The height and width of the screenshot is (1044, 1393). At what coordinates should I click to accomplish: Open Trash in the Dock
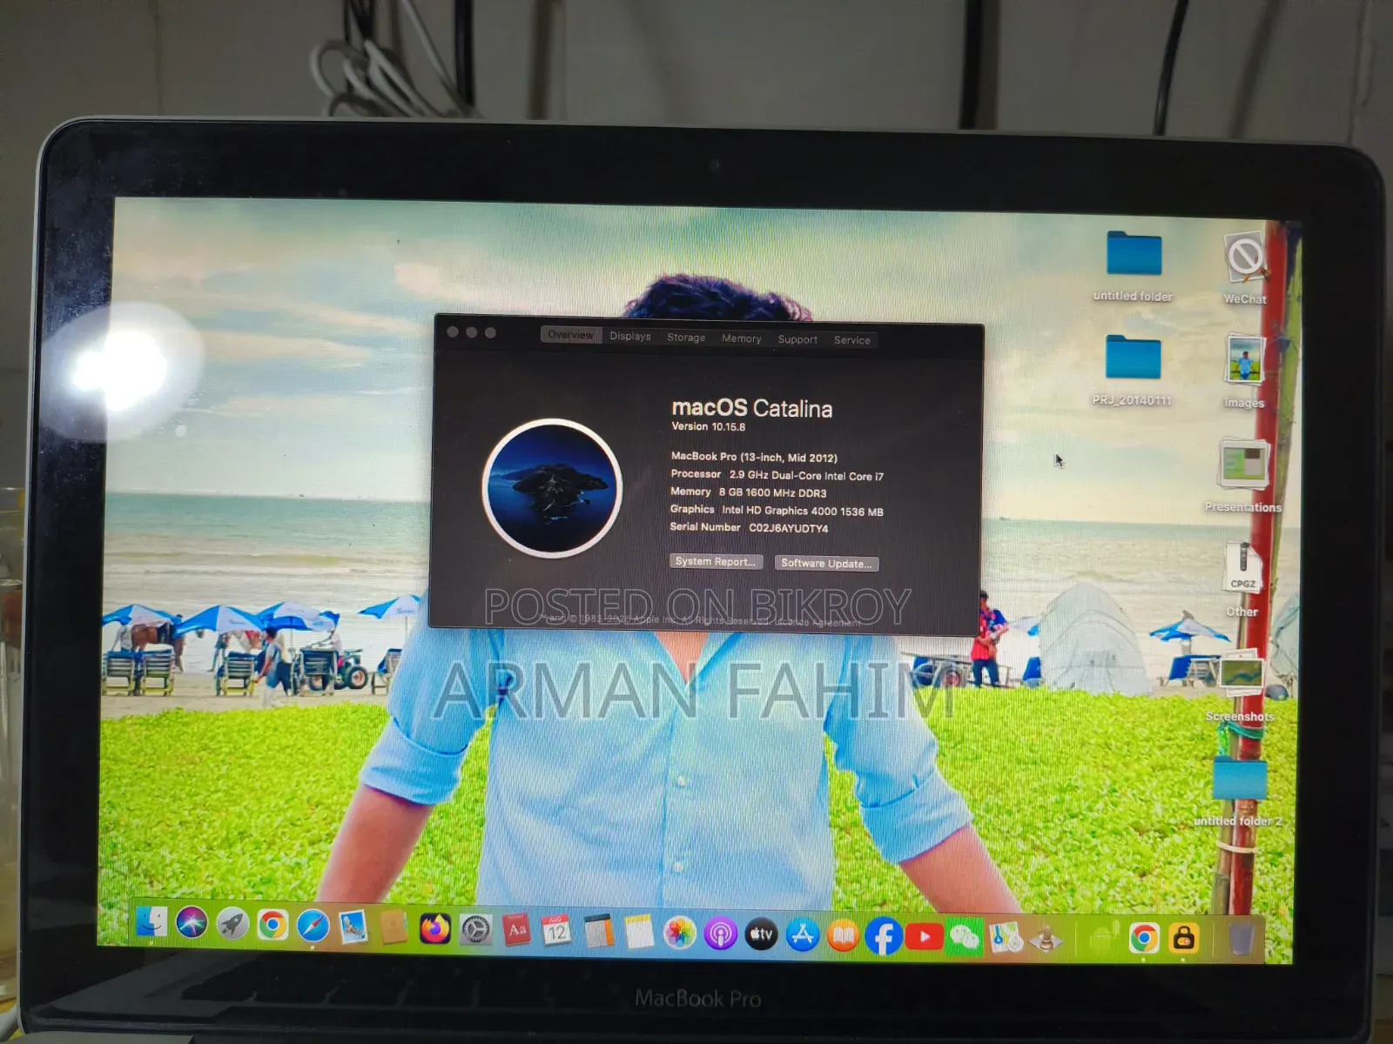point(1241,940)
